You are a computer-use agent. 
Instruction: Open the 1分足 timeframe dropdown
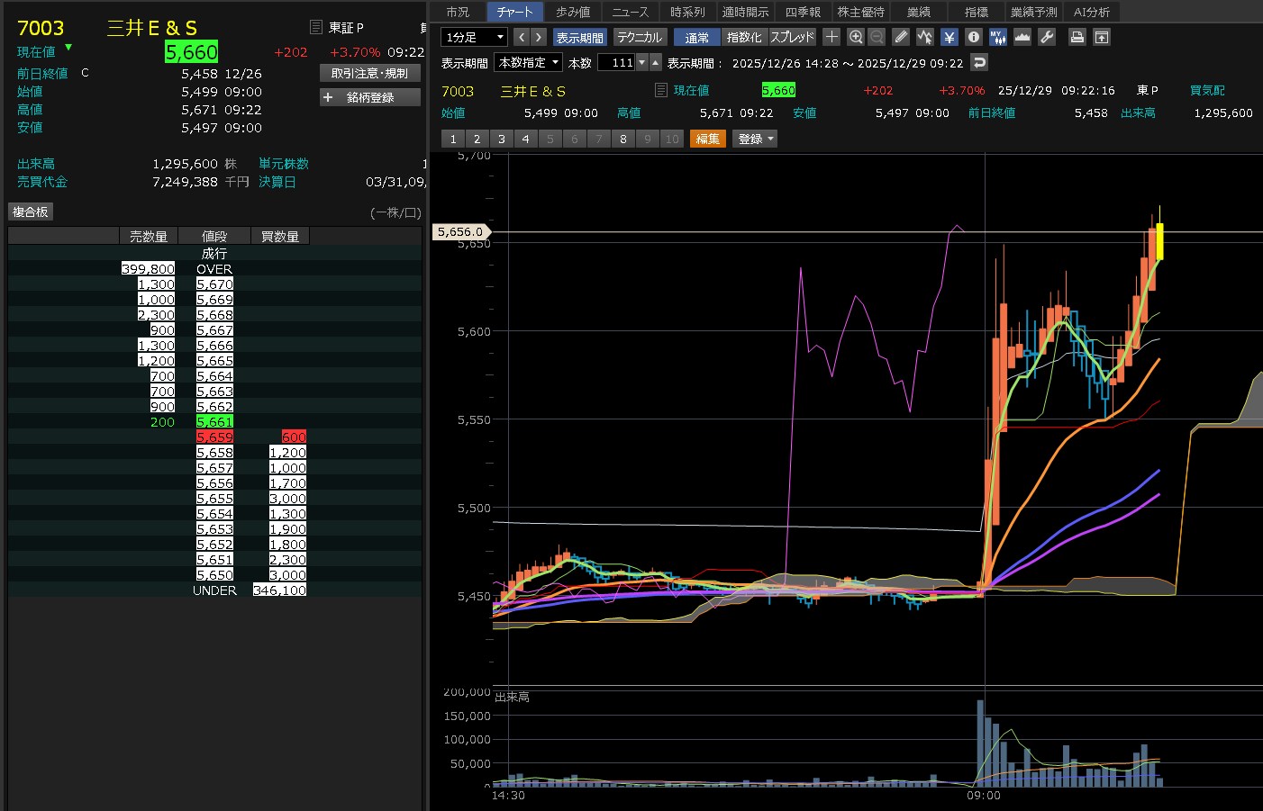474,37
